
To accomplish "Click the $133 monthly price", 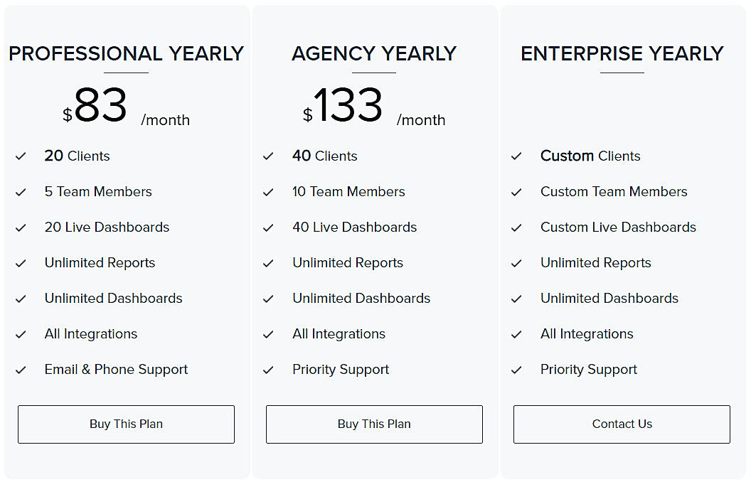I will pos(346,105).
